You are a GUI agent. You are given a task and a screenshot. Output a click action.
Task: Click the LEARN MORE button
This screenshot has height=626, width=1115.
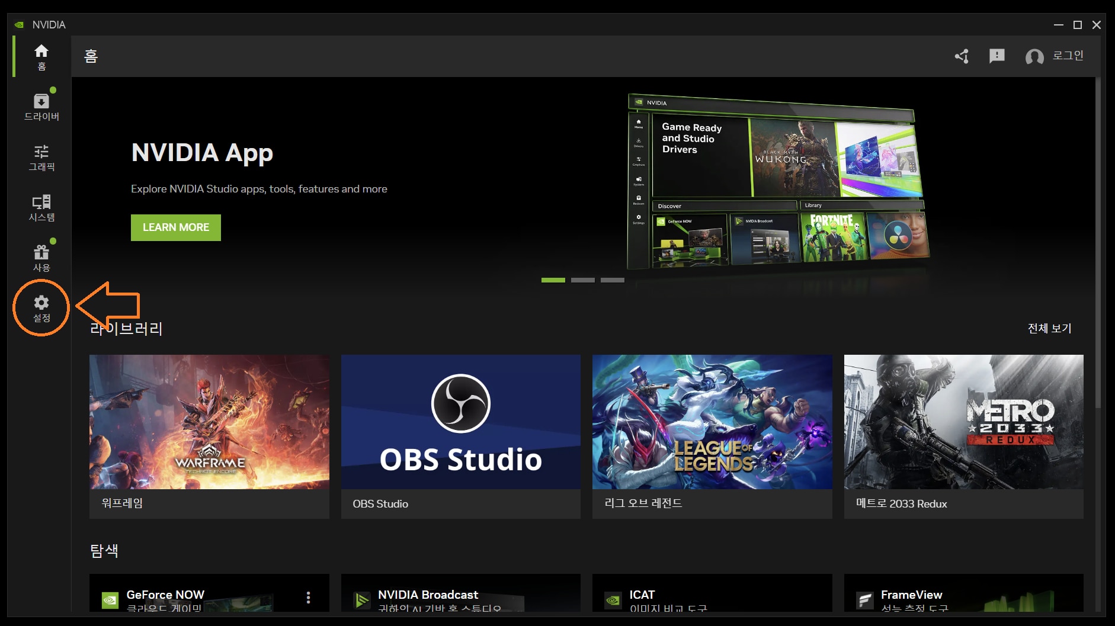point(176,227)
